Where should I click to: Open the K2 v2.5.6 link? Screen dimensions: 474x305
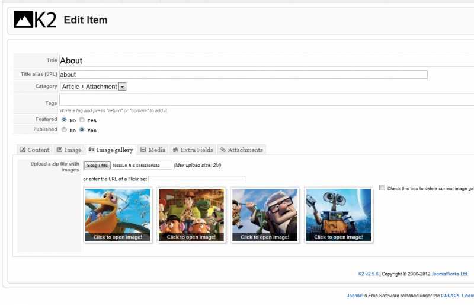coord(368,274)
